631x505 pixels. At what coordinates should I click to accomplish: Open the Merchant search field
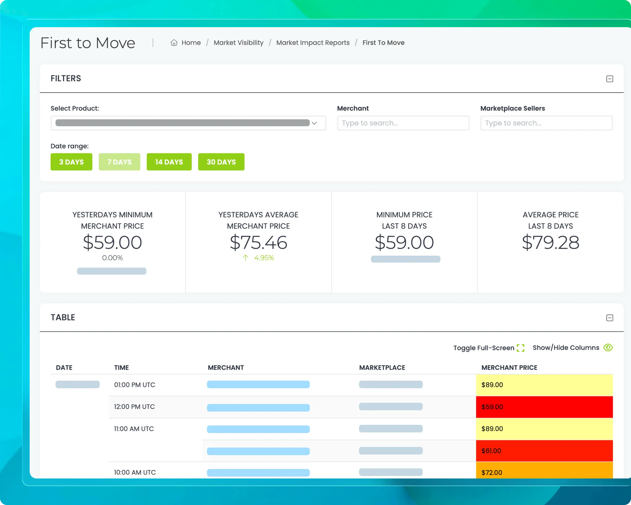point(403,123)
